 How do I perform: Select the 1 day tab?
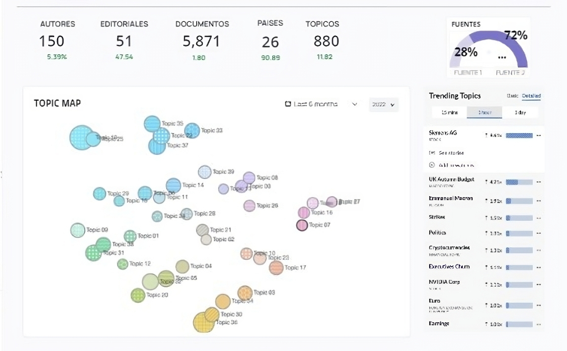coord(519,112)
